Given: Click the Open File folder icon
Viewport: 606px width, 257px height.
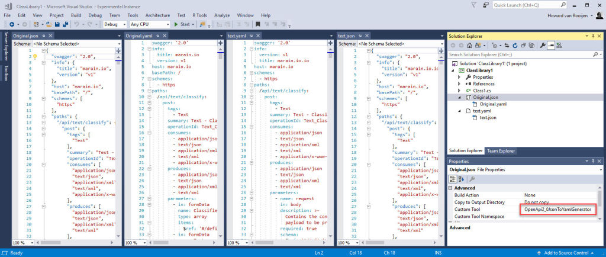Looking at the screenshot, I should click(x=49, y=24).
